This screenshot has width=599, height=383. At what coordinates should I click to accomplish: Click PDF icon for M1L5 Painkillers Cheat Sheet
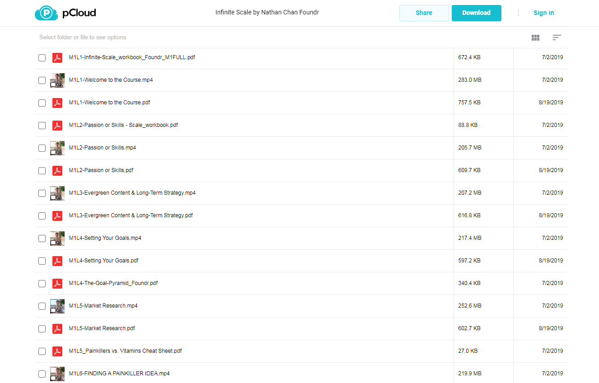(57, 351)
